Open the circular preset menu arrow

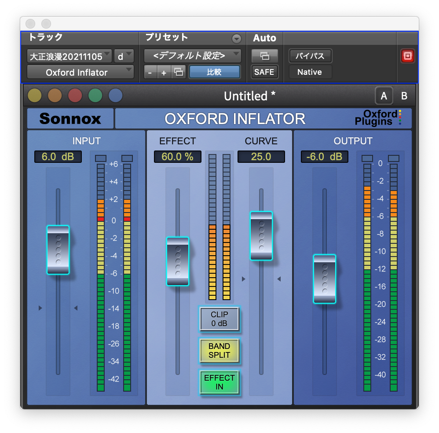(x=237, y=39)
